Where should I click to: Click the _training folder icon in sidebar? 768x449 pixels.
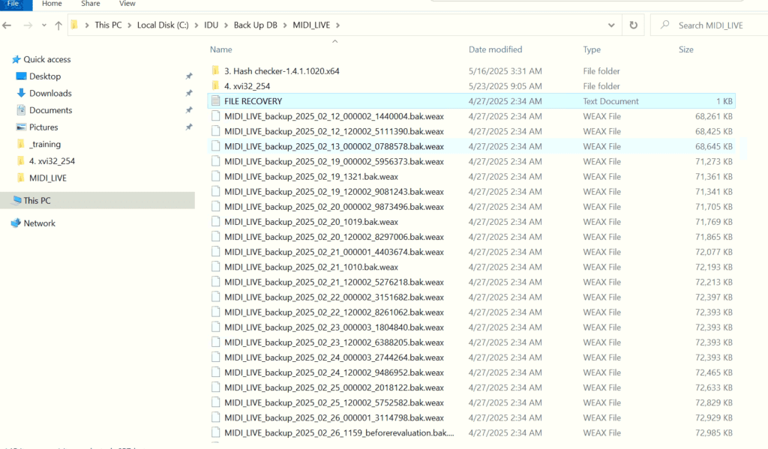21,144
